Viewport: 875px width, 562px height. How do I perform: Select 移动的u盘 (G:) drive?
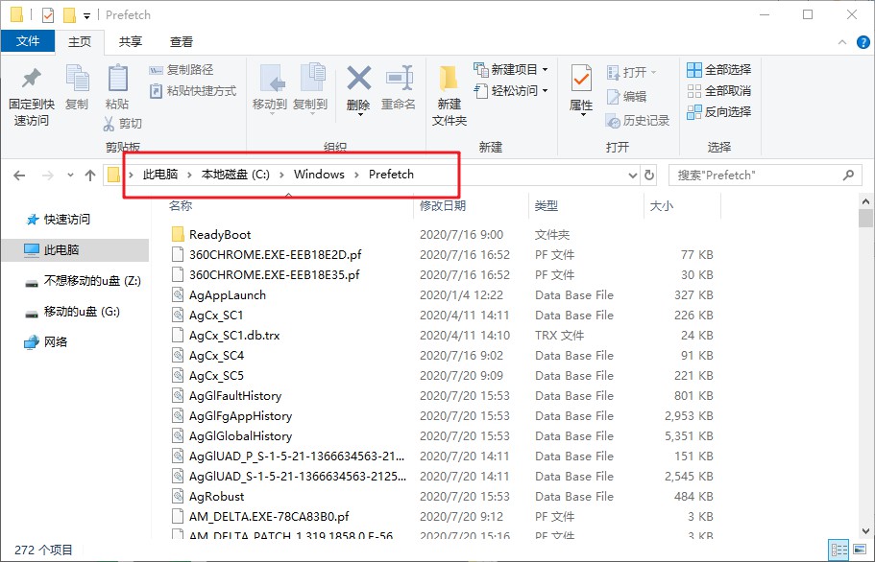point(73,312)
